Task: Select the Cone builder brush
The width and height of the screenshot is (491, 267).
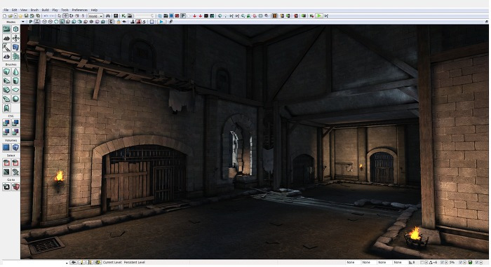Action: [15, 71]
